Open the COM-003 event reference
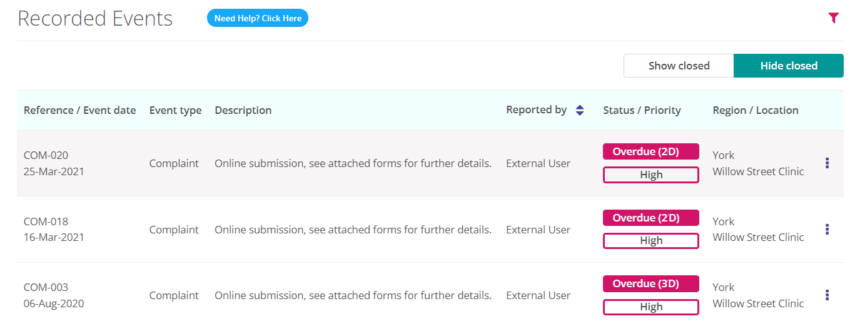 point(46,287)
